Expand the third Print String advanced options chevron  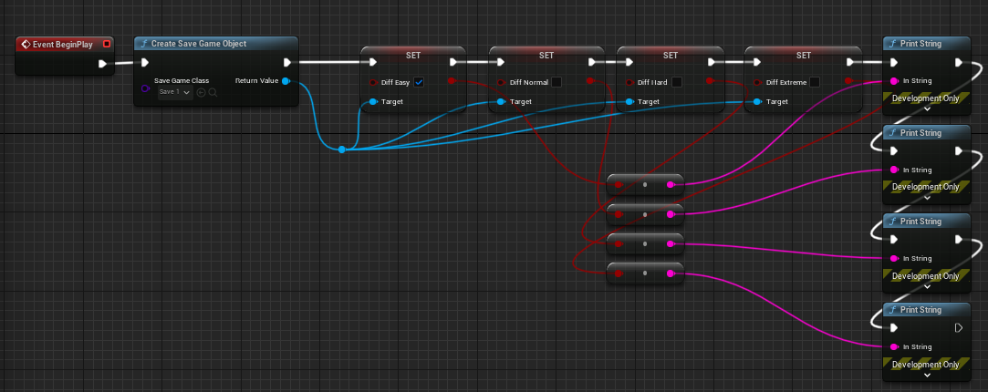pyautogui.click(x=926, y=286)
